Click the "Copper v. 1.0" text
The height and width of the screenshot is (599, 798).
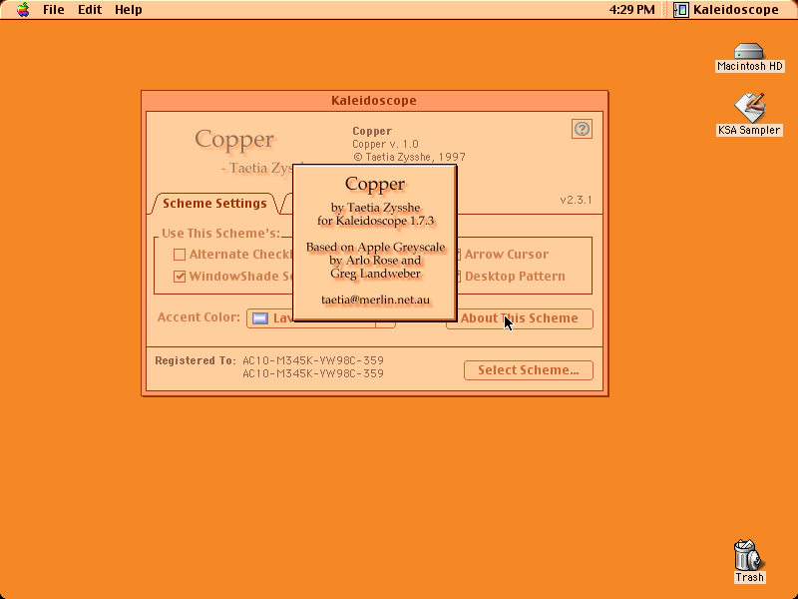pos(385,144)
